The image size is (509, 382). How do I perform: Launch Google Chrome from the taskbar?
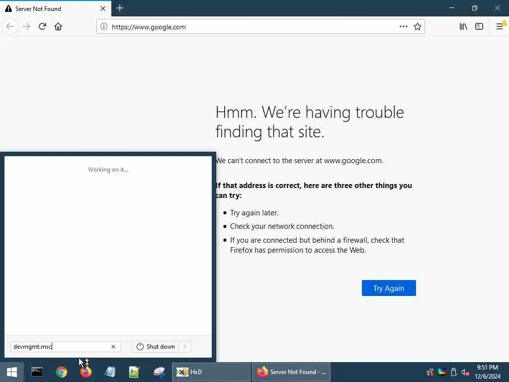61,372
